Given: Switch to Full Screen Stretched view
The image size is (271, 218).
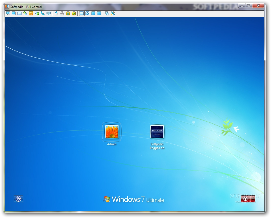Looking at the screenshot, I should point(99,13).
